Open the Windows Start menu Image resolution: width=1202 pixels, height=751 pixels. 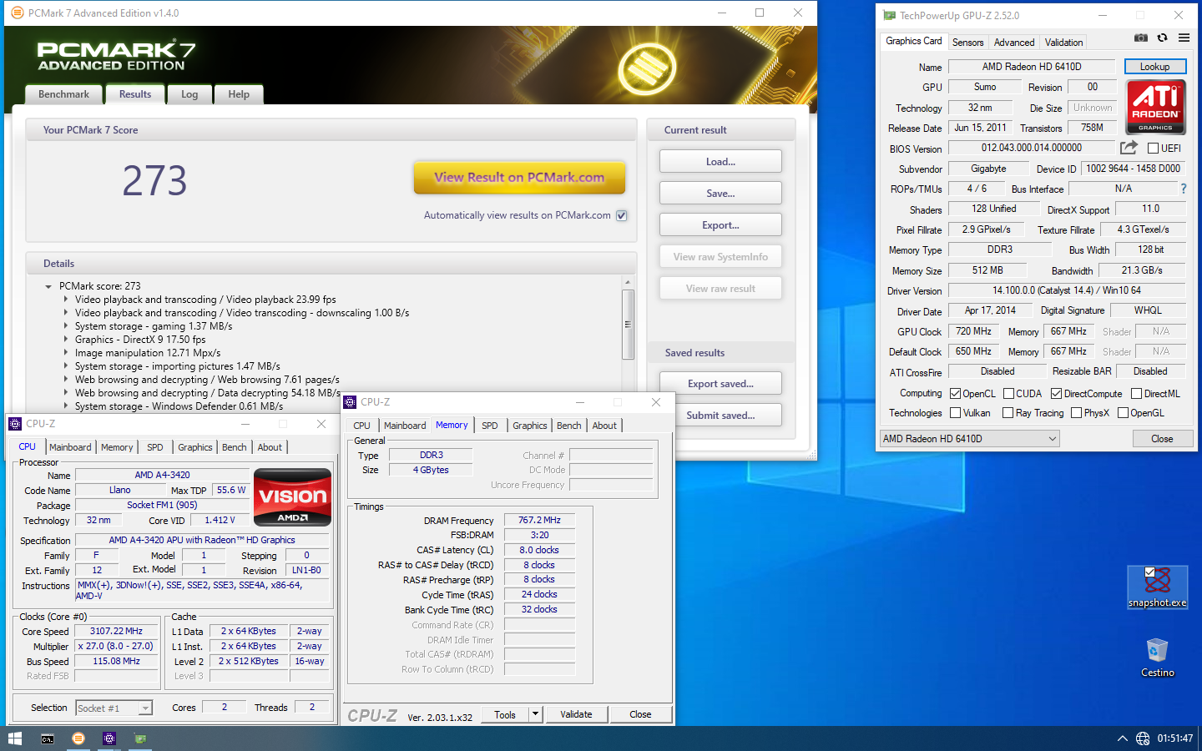[x=15, y=738]
